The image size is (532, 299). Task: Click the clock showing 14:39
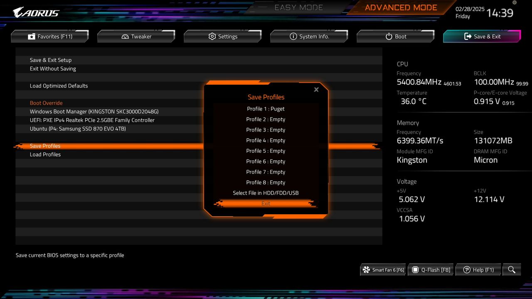pos(500,13)
